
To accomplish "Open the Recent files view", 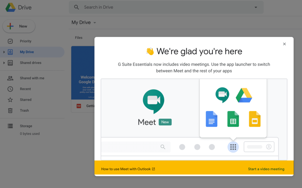I will (x=25, y=89).
